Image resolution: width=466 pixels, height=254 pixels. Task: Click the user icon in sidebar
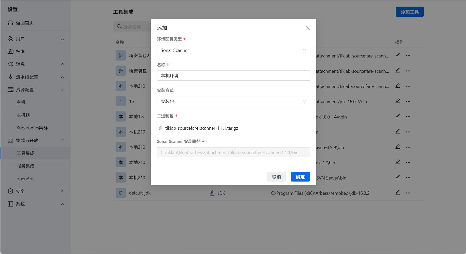(x=10, y=39)
